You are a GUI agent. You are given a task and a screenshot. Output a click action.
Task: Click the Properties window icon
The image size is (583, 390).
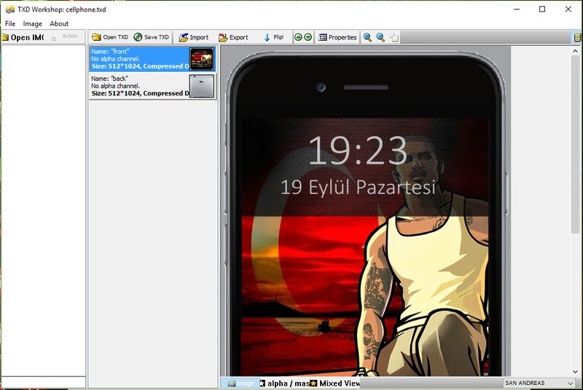[x=323, y=37]
